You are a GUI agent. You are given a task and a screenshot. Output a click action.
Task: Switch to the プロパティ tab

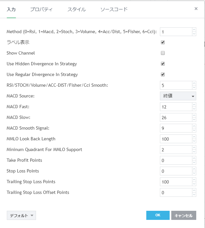pos(41,9)
